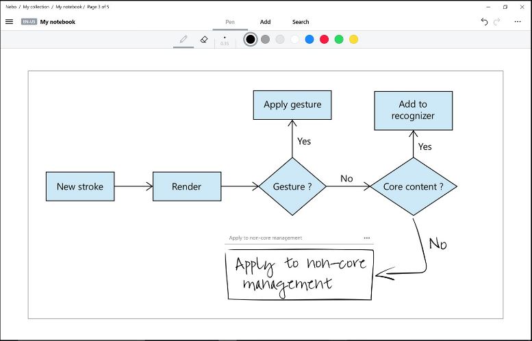Viewport: 532px width, 341px height.
Task: Open the Search tab
Action: click(x=301, y=22)
